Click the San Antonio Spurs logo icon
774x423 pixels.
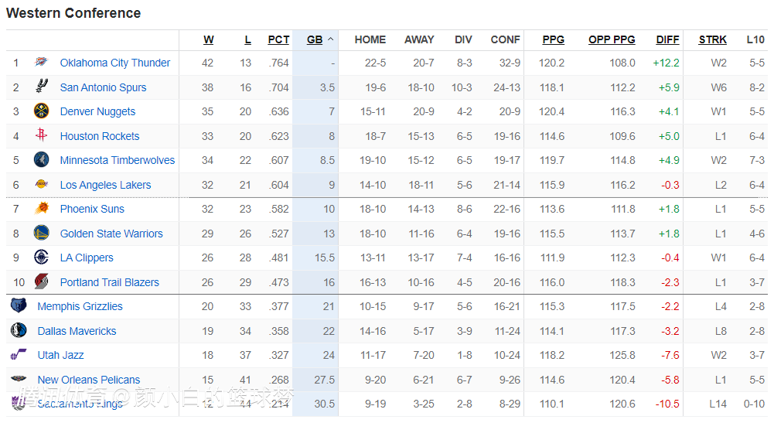tap(41, 87)
